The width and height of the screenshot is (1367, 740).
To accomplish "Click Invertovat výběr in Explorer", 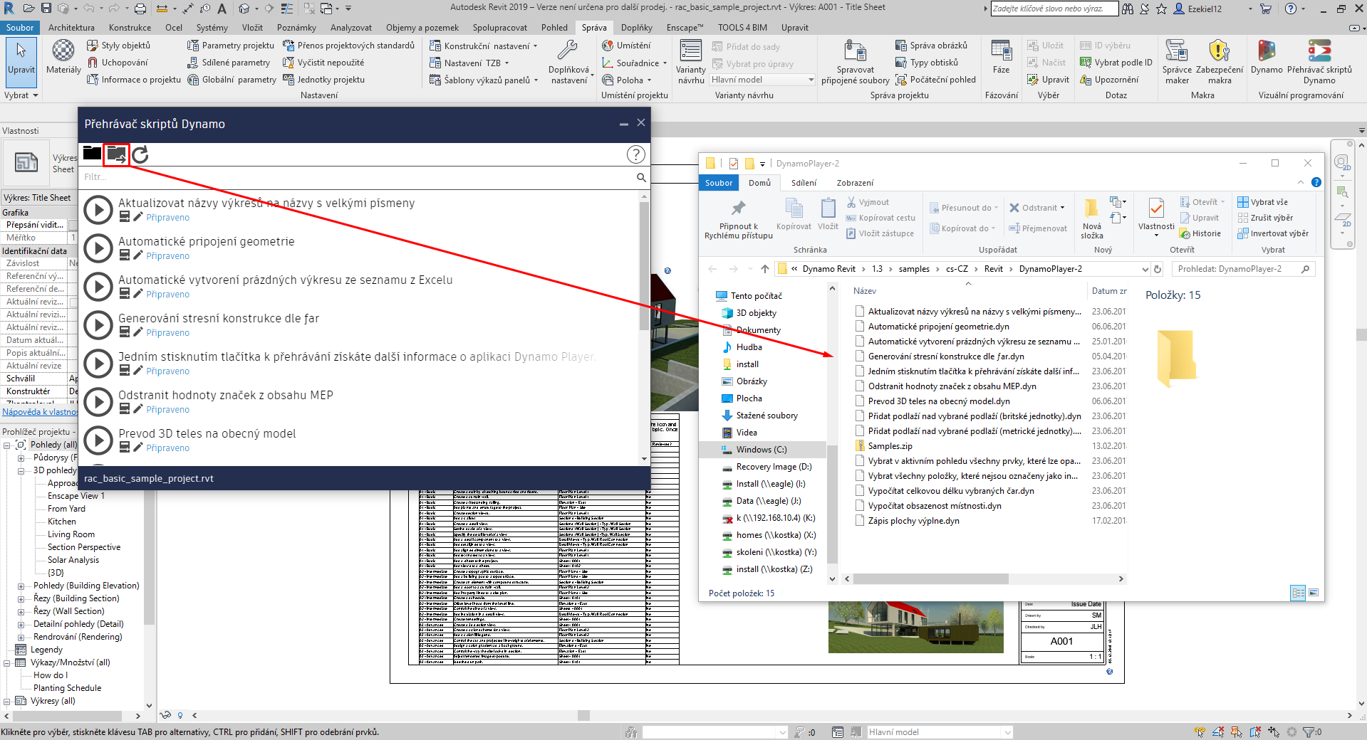I will 1273,233.
